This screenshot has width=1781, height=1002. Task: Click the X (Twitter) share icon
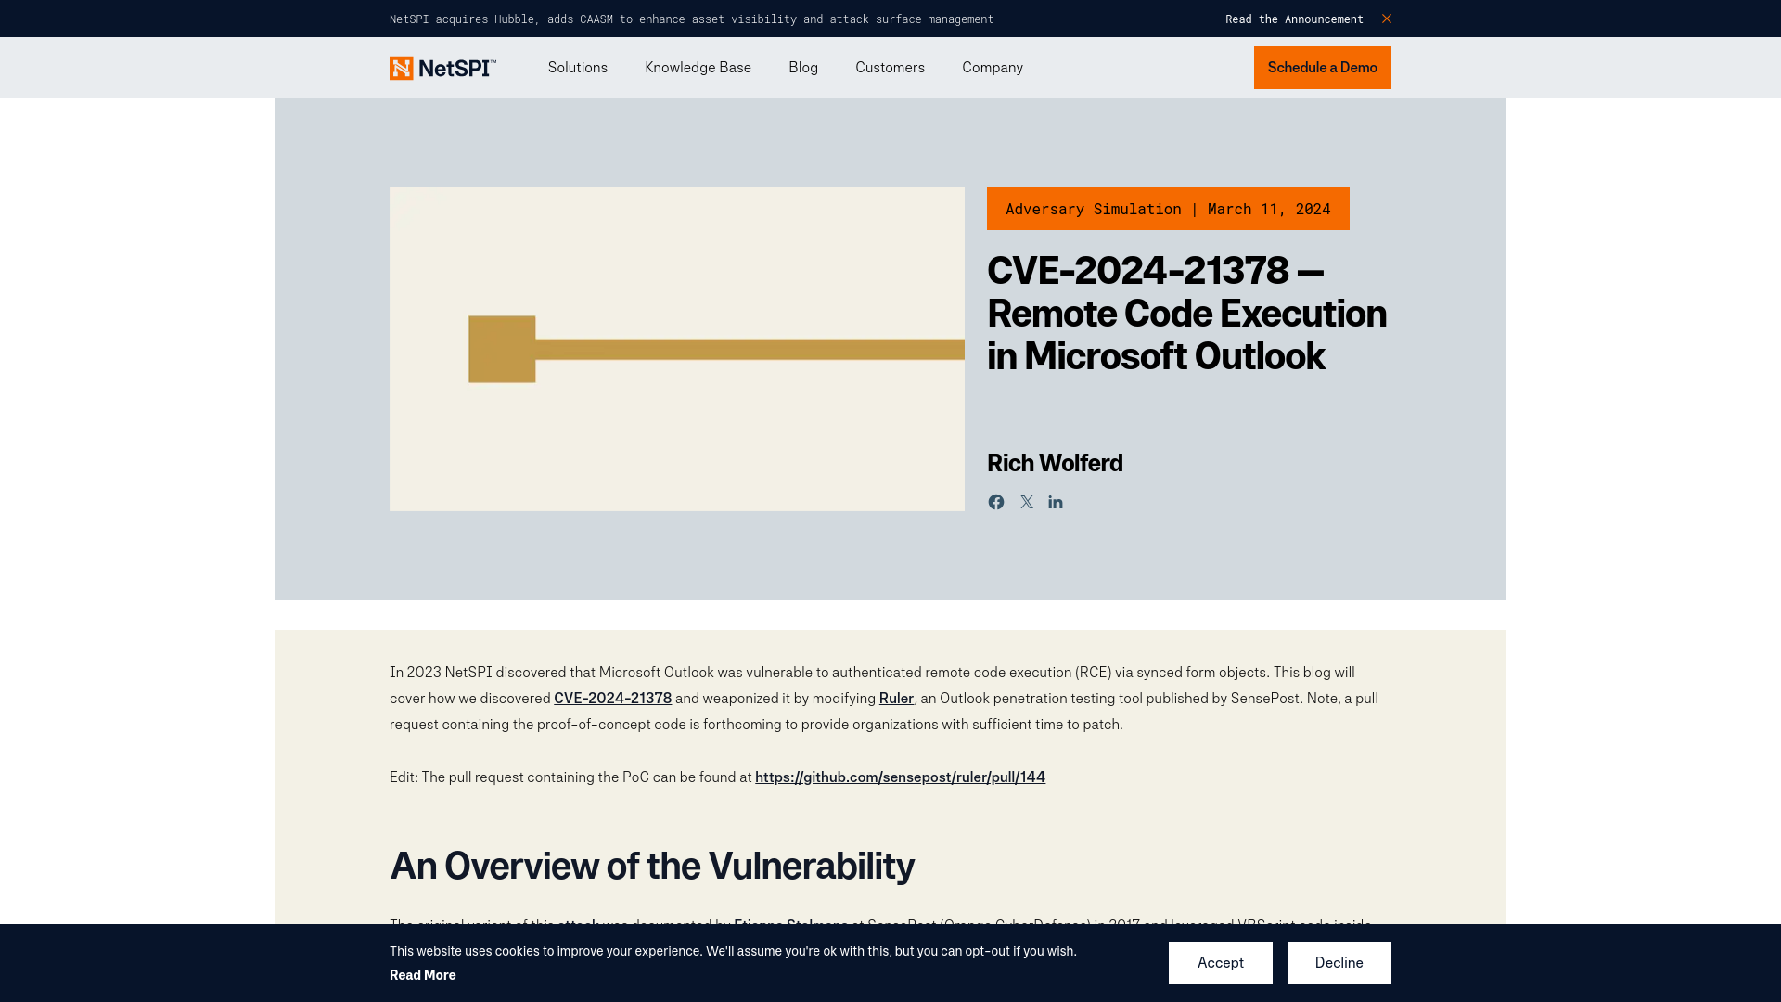(x=1025, y=502)
